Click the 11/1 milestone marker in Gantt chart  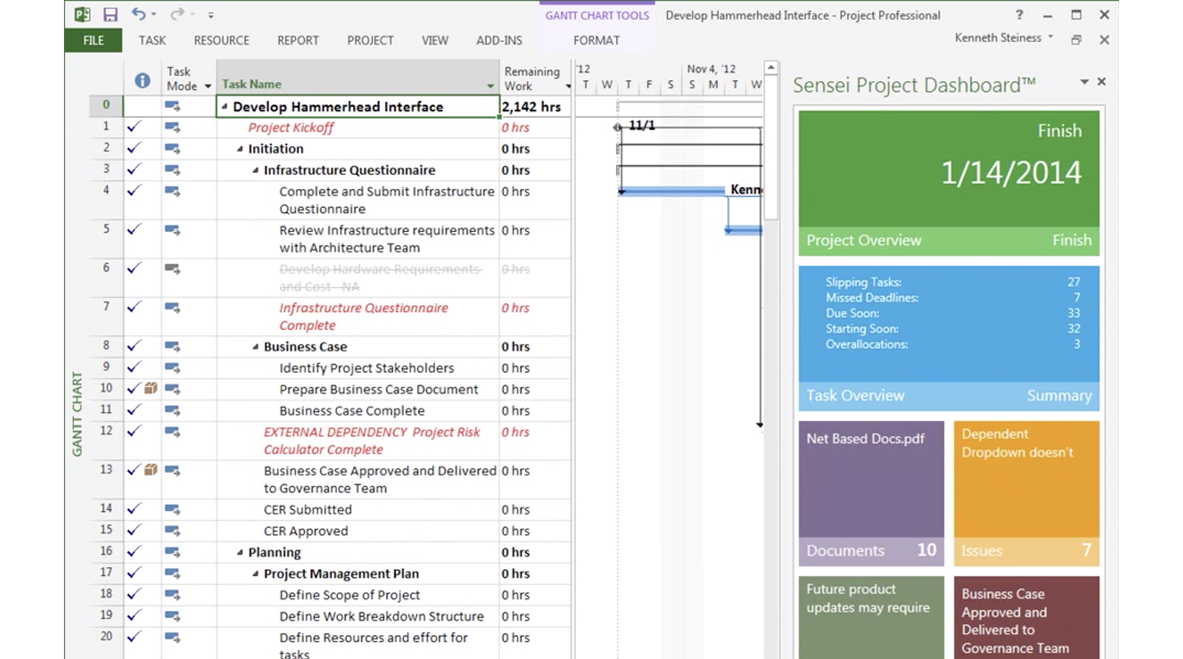coord(617,127)
